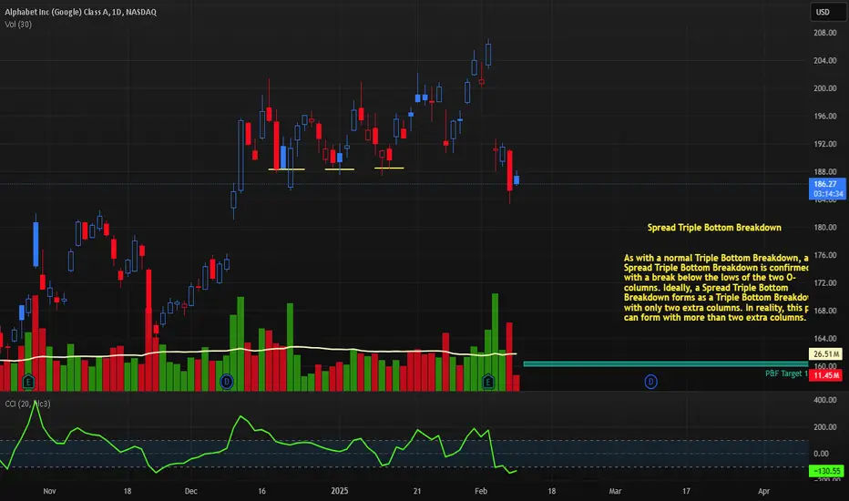Click the tallest green volume bar in February
849x501 pixels.
coord(495,343)
